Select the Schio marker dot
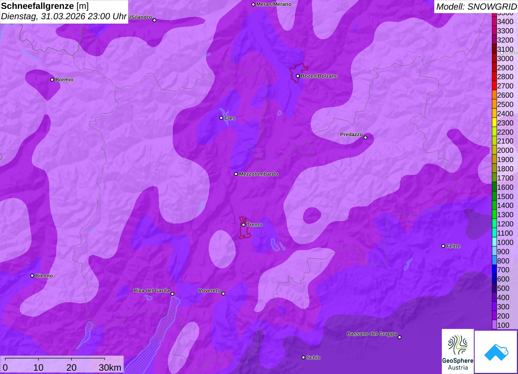Screen dimensions: 518x374 (x=303, y=357)
